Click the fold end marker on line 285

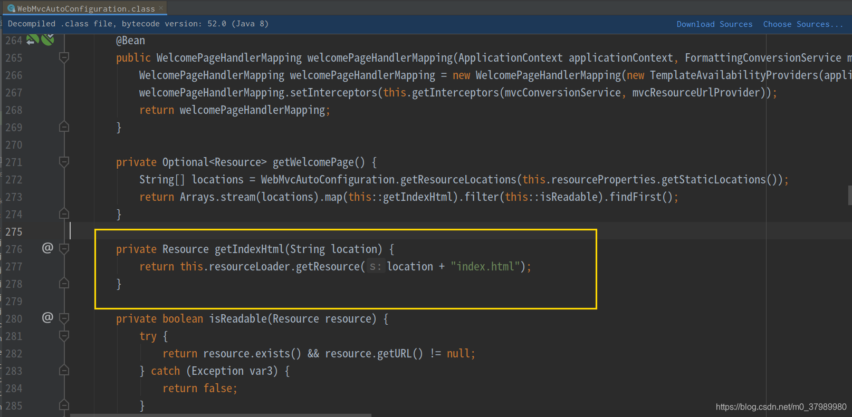pyautogui.click(x=64, y=405)
